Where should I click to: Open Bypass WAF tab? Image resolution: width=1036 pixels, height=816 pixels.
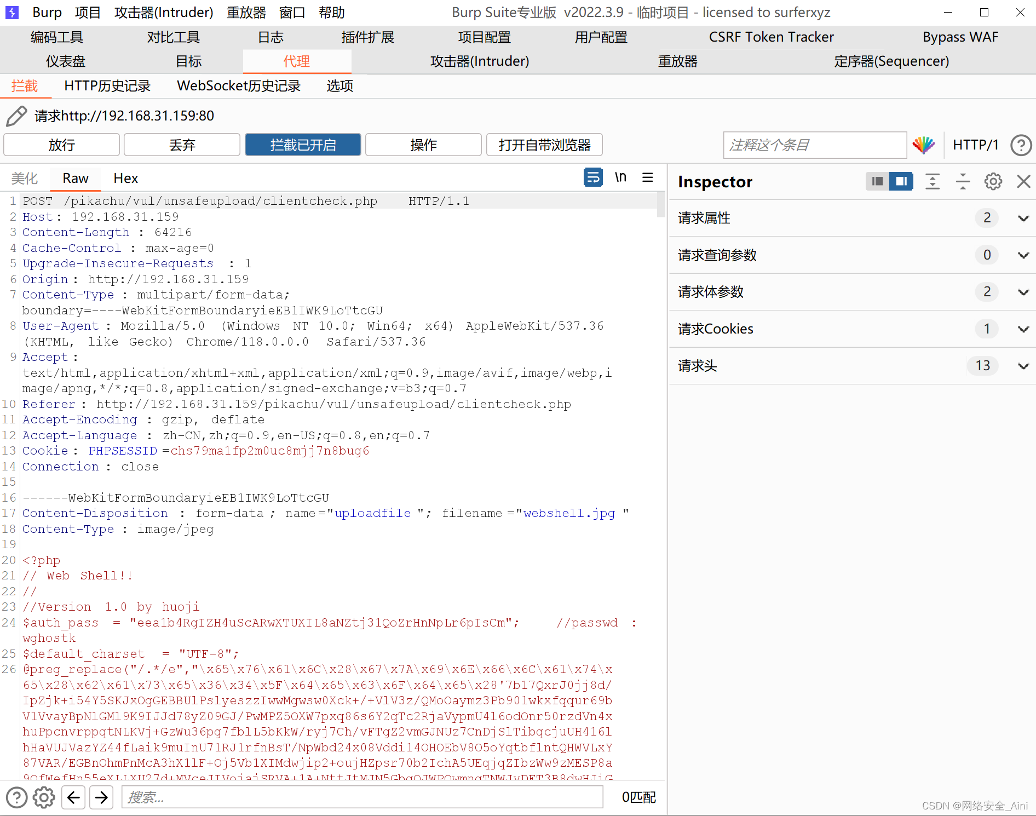click(960, 37)
